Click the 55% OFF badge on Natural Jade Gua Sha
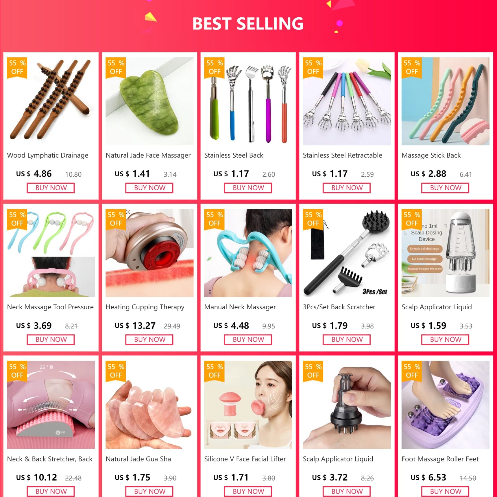497x497 pixels. 116,371
